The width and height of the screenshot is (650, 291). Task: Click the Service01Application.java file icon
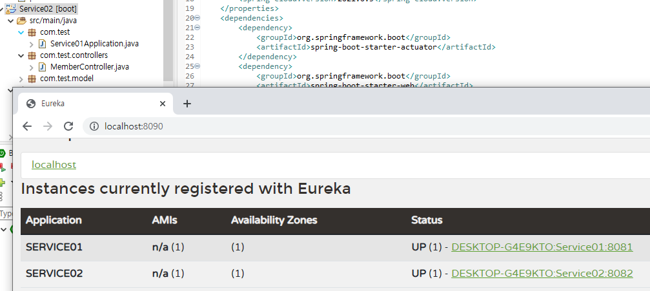42,43
